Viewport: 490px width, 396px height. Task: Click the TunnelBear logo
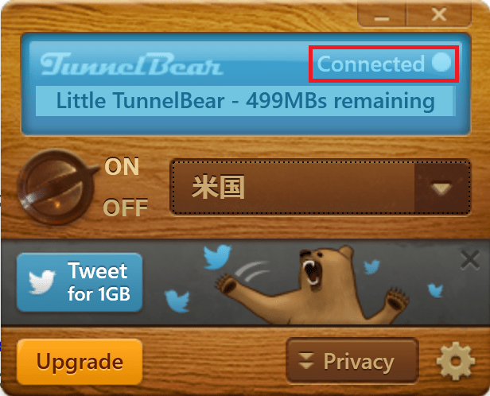131,64
